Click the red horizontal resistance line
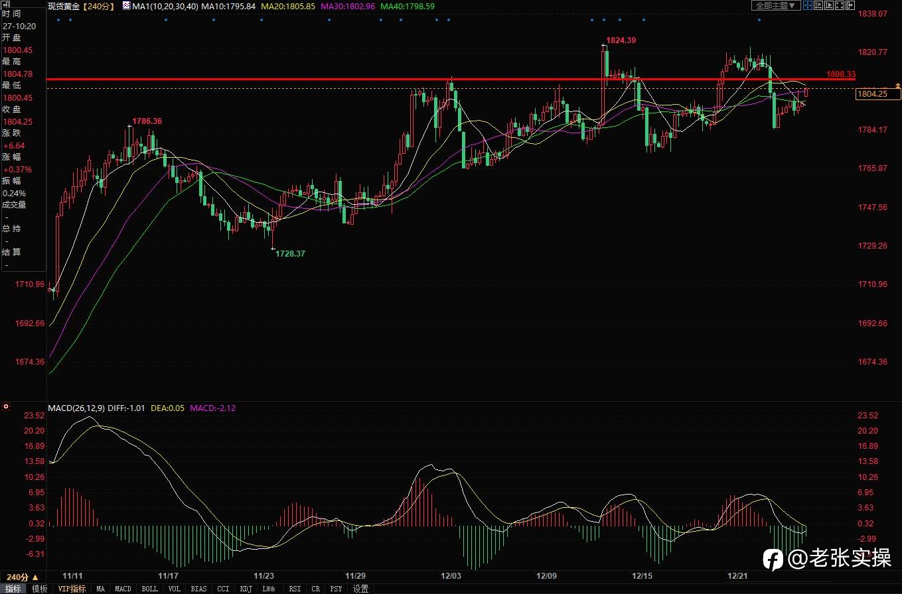Viewport: 902px width, 594px height. (x=451, y=79)
